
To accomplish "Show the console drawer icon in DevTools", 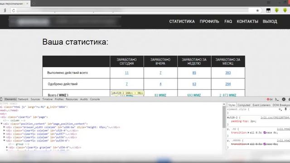I will click(277, 100).
